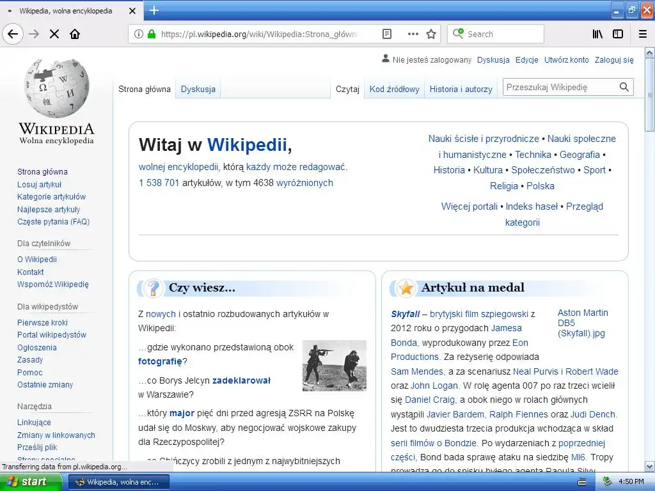Open Losuj artykuł in the sidebar
The height and width of the screenshot is (491, 655).
coord(39,184)
